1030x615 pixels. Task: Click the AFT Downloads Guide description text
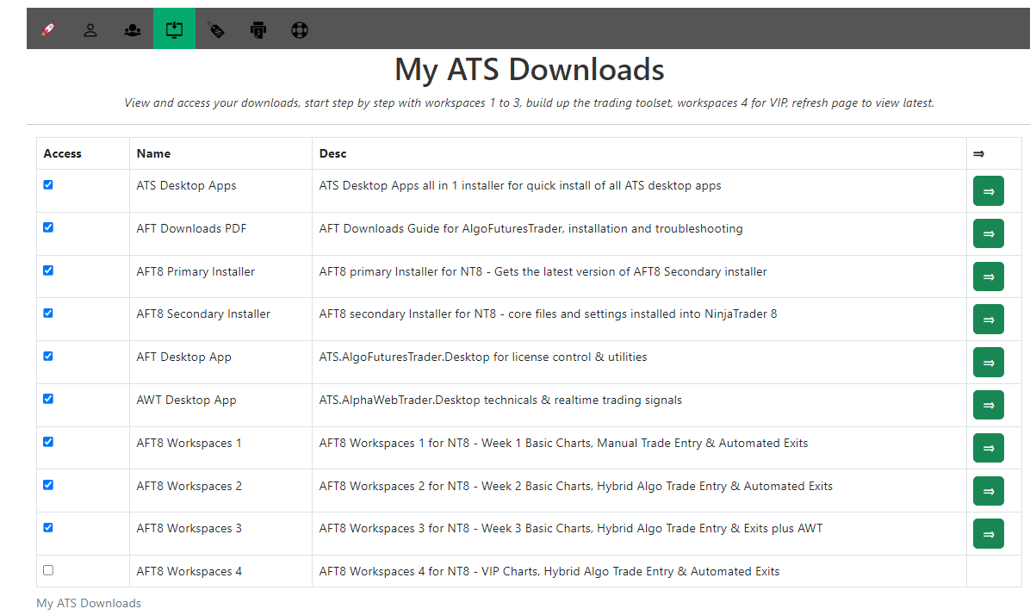(531, 228)
